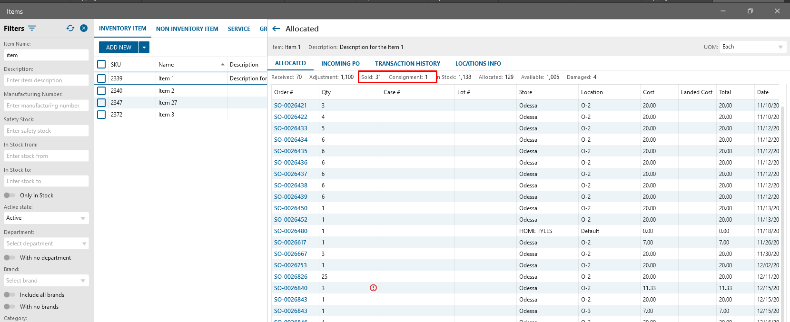790x322 pixels.
Task: Click the back arrow next to Allocated
Action: tap(276, 29)
